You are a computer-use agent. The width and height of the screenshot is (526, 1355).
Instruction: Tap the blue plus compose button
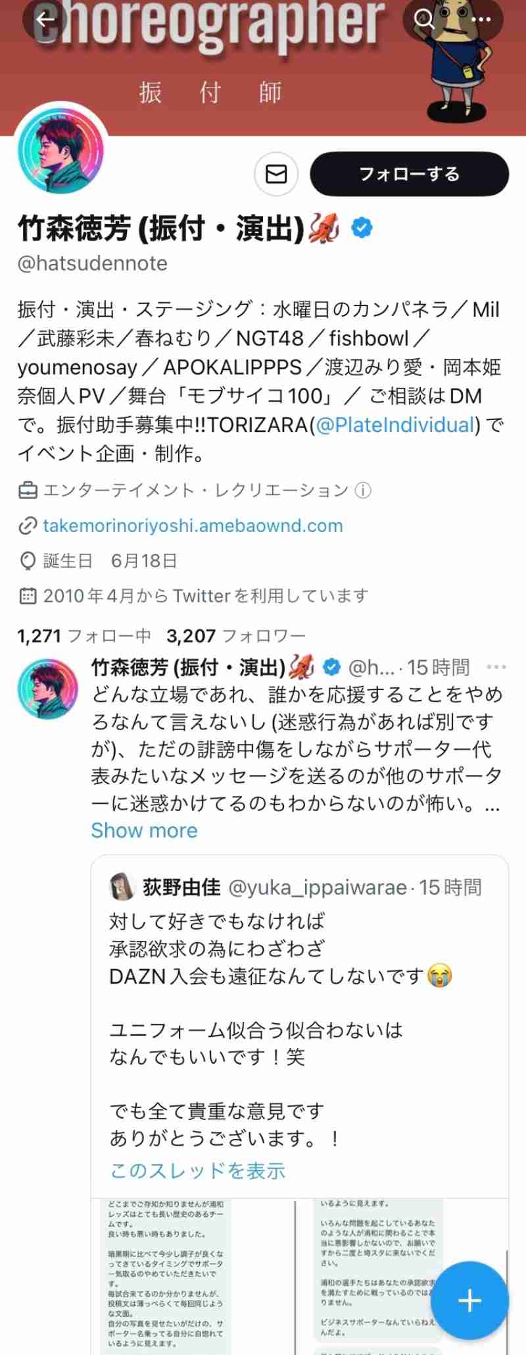point(469,1300)
